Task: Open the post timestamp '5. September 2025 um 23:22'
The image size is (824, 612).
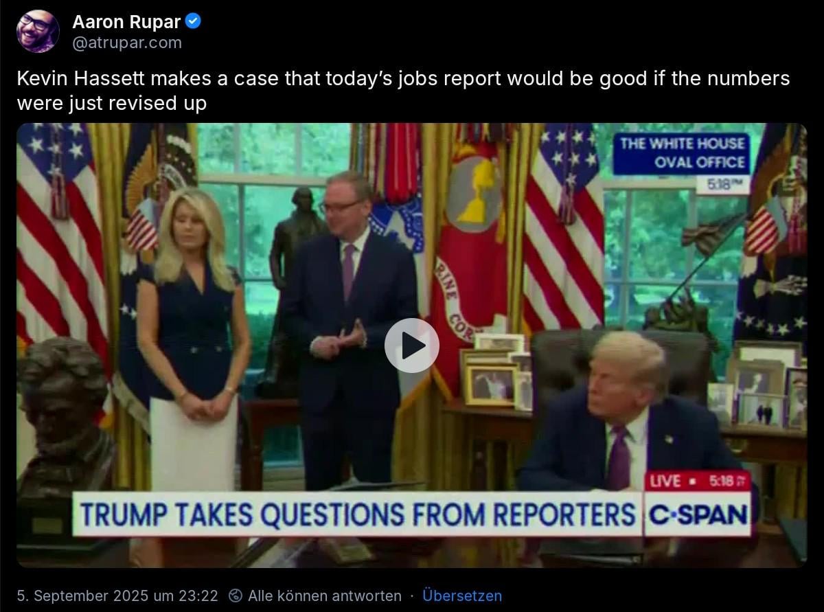Action: click(117, 596)
